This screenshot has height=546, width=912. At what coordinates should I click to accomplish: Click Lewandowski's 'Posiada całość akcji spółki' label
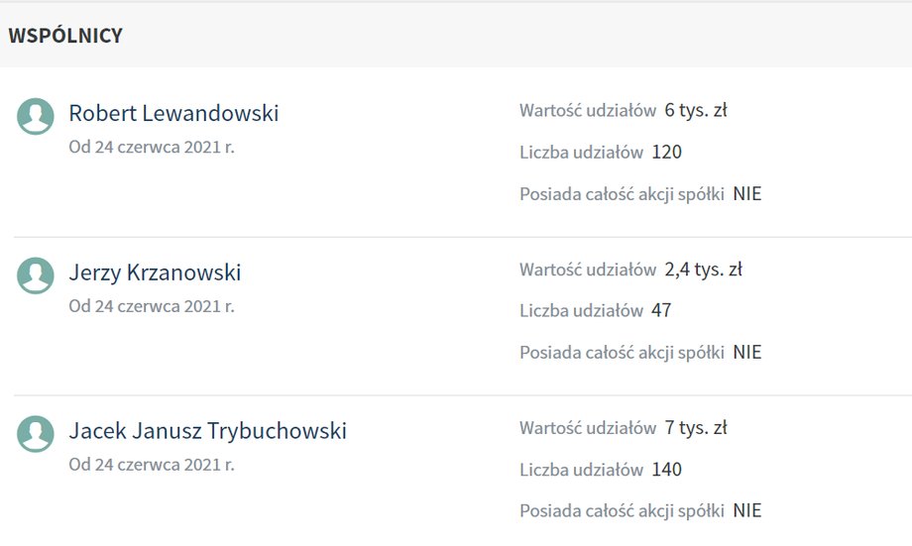tap(622, 193)
